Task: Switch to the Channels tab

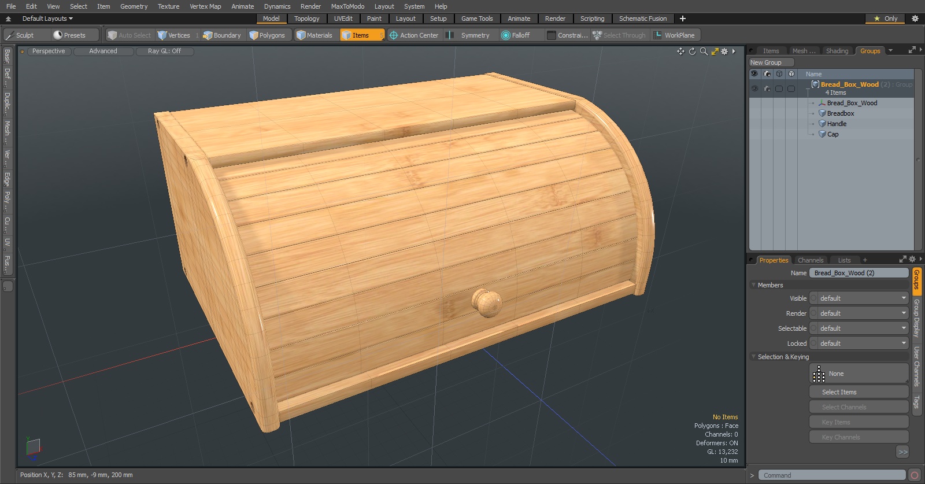Action: pos(810,260)
